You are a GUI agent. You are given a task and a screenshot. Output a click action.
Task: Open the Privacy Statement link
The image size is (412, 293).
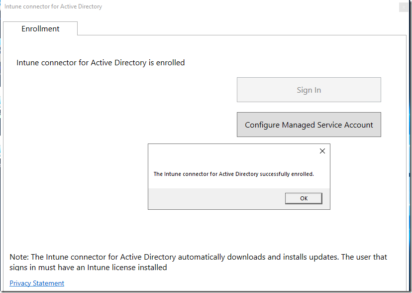coord(37,283)
